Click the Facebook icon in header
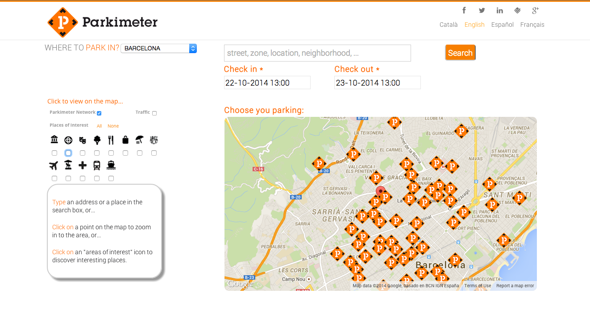The height and width of the screenshot is (310, 590). pos(464,10)
